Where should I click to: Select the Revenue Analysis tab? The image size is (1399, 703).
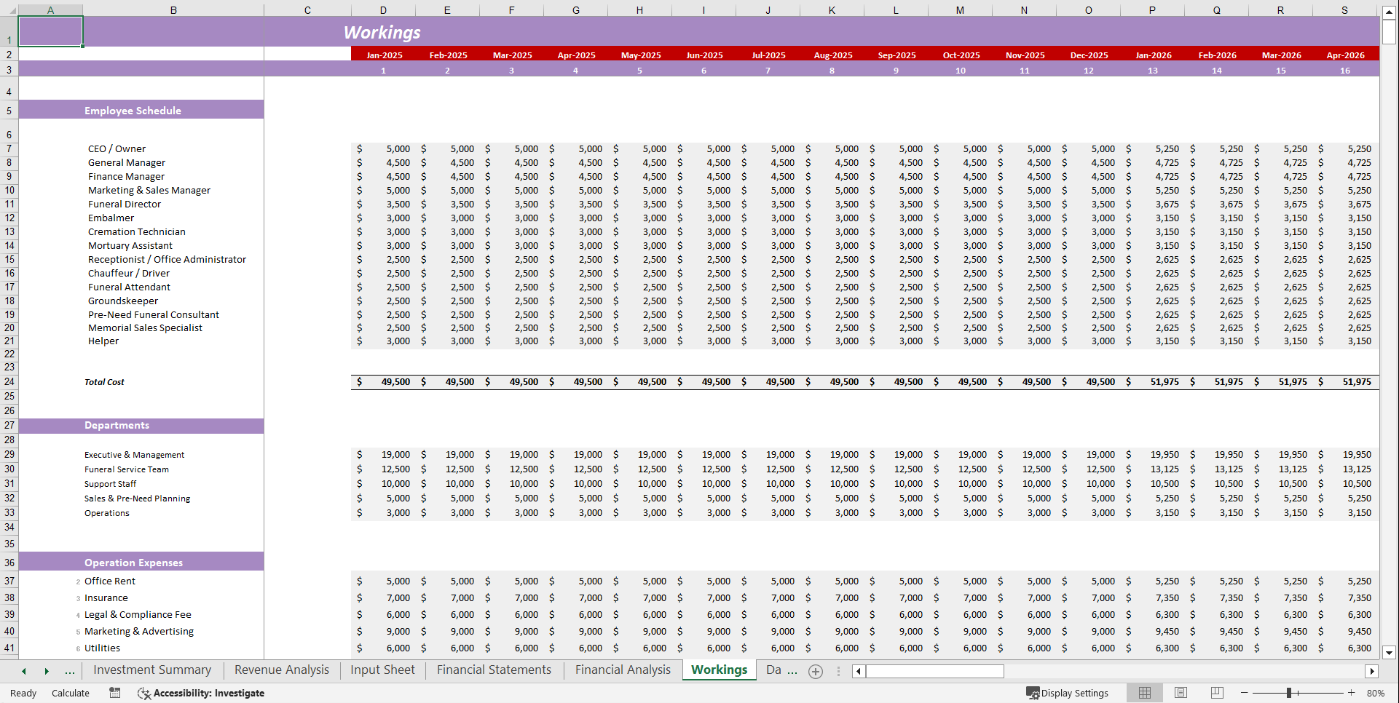click(x=281, y=670)
